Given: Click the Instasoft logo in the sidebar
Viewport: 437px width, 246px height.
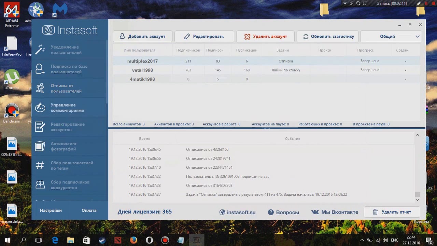Looking at the screenshot, I should pos(70,30).
